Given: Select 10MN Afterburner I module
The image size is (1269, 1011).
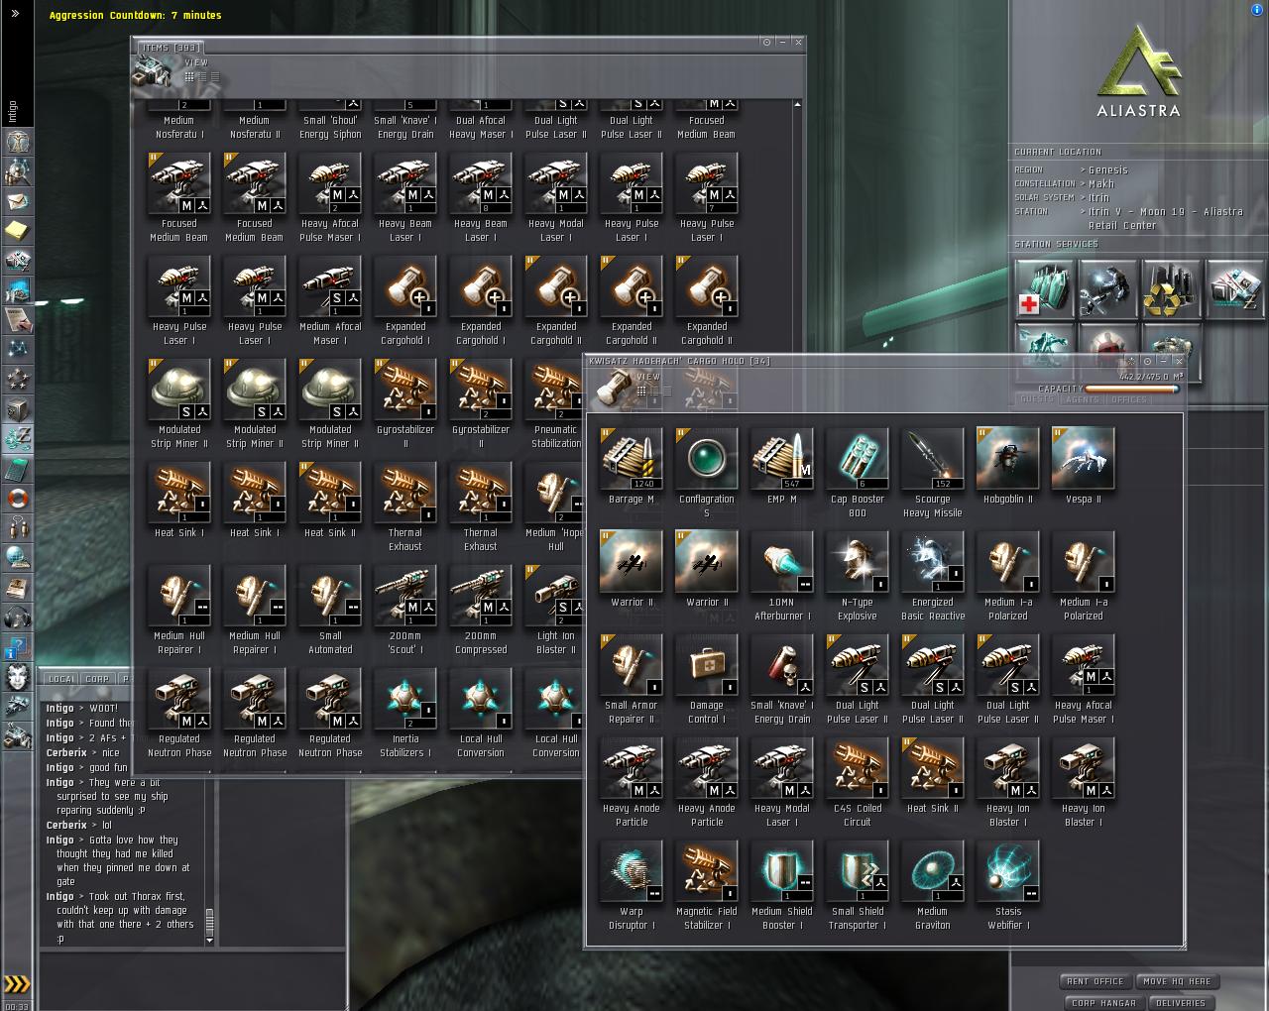Looking at the screenshot, I should coord(782,576).
